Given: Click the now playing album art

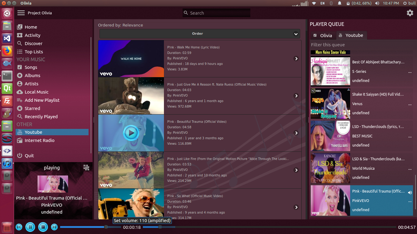Looking at the screenshot, I should [x=53, y=184].
